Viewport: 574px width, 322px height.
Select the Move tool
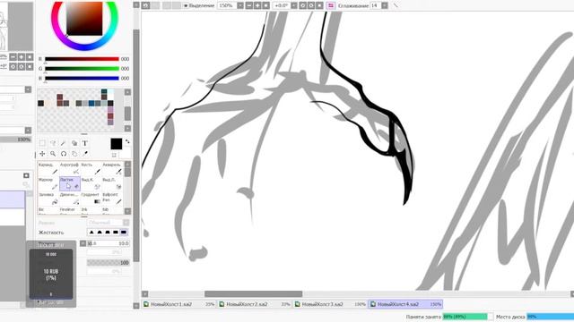point(42,154)
